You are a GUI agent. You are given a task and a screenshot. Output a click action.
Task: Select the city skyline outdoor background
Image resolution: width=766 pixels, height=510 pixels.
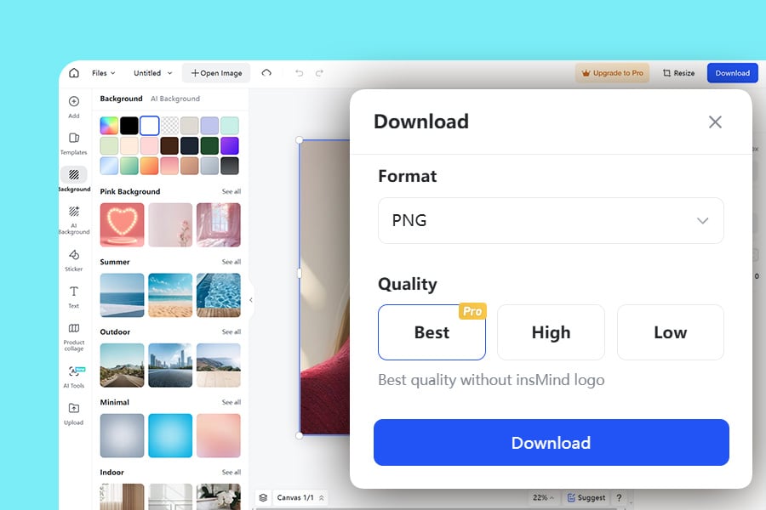click(x=170, y=365)
